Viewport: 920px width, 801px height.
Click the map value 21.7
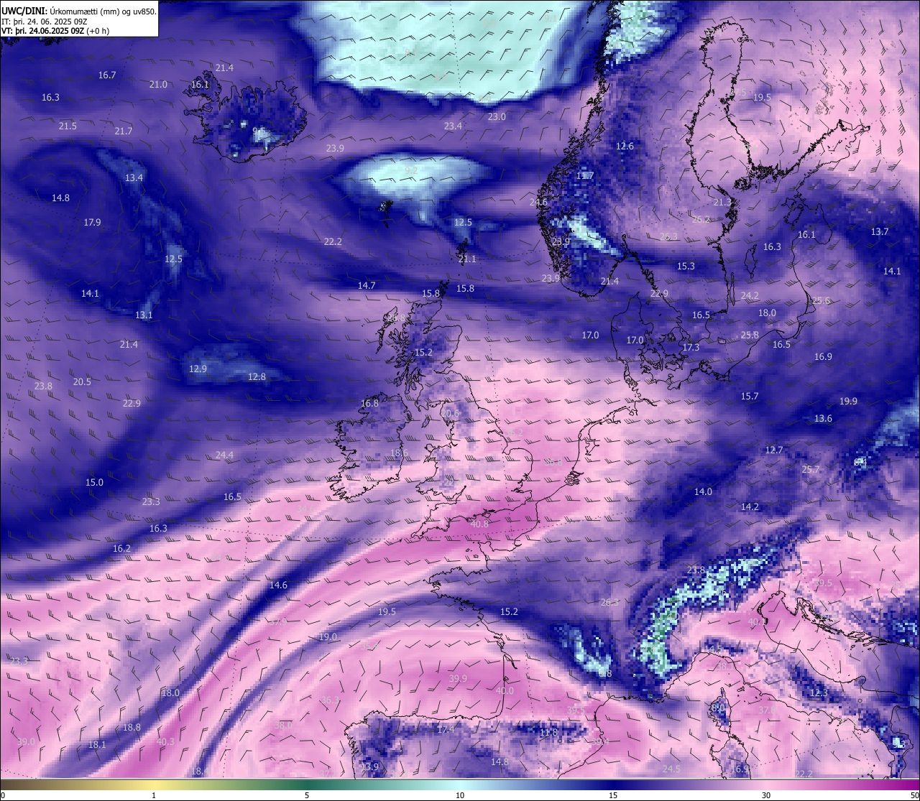coord(124,131)
